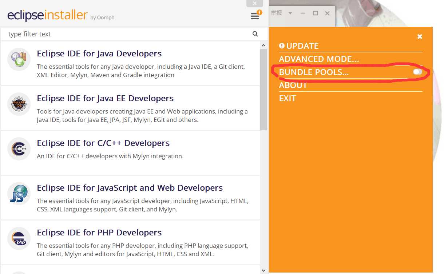Minimize the background window
Viewport: 444px width, 274px height.
tap(303, 13)
